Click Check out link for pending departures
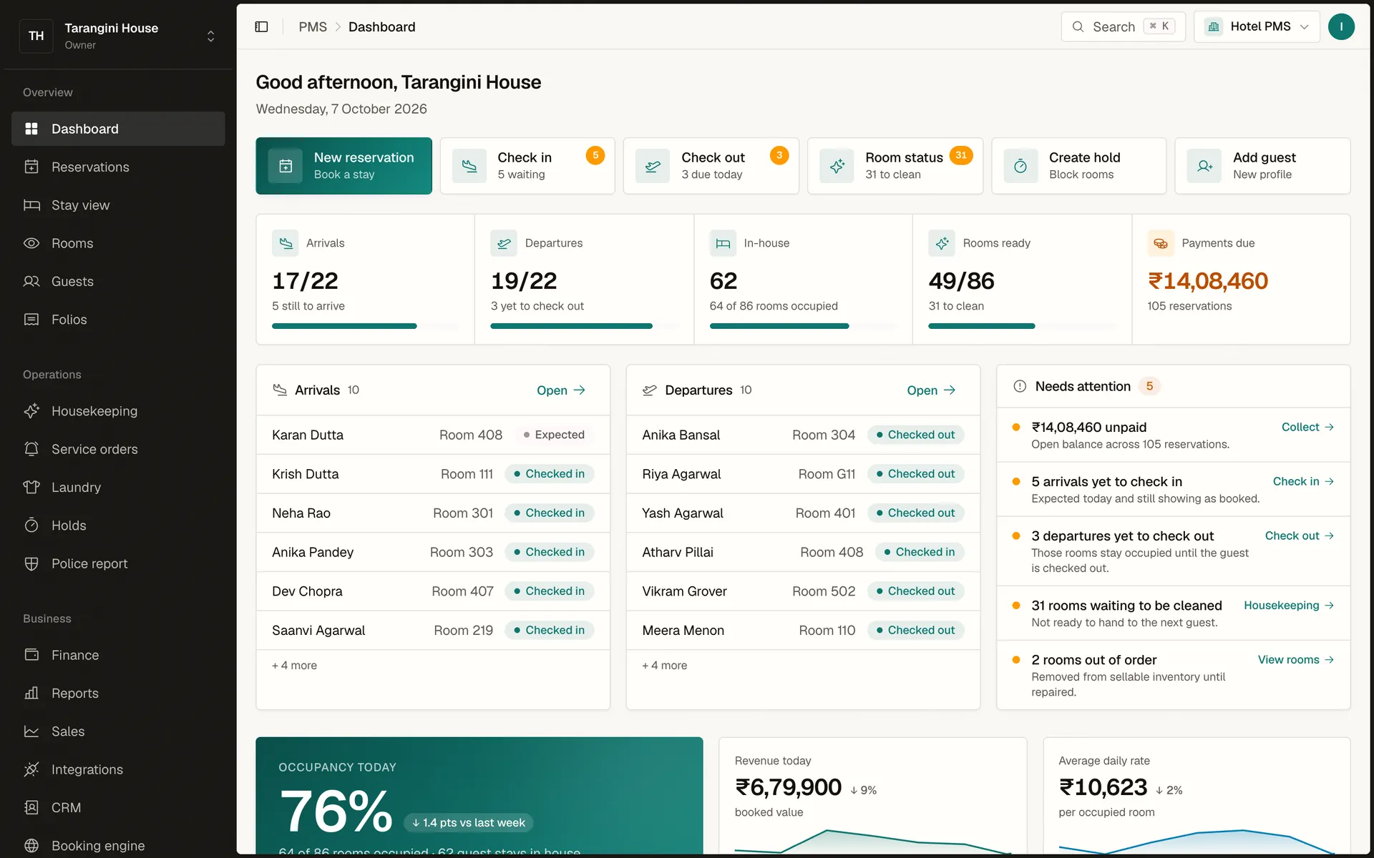The width and height of the screenshot is (1374, 858). pyautogui.click(x=1300, y=536)
